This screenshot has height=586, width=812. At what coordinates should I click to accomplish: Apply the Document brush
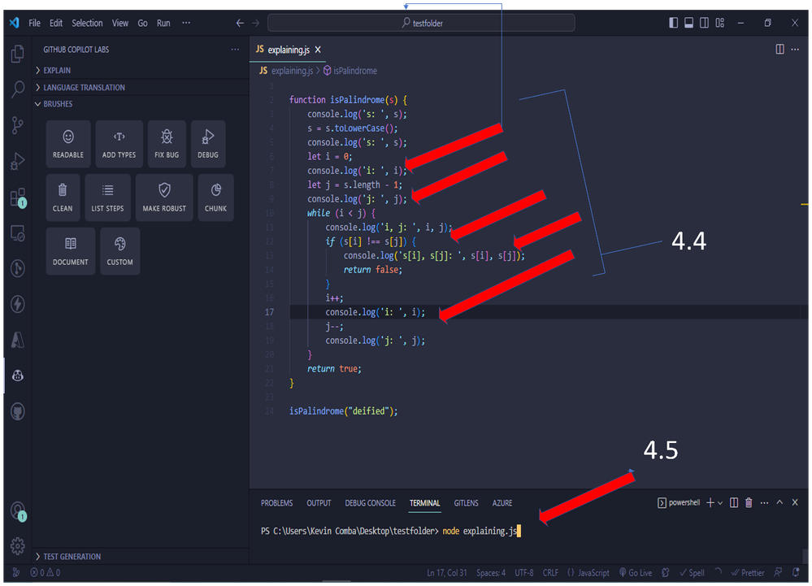coord(71,251)
